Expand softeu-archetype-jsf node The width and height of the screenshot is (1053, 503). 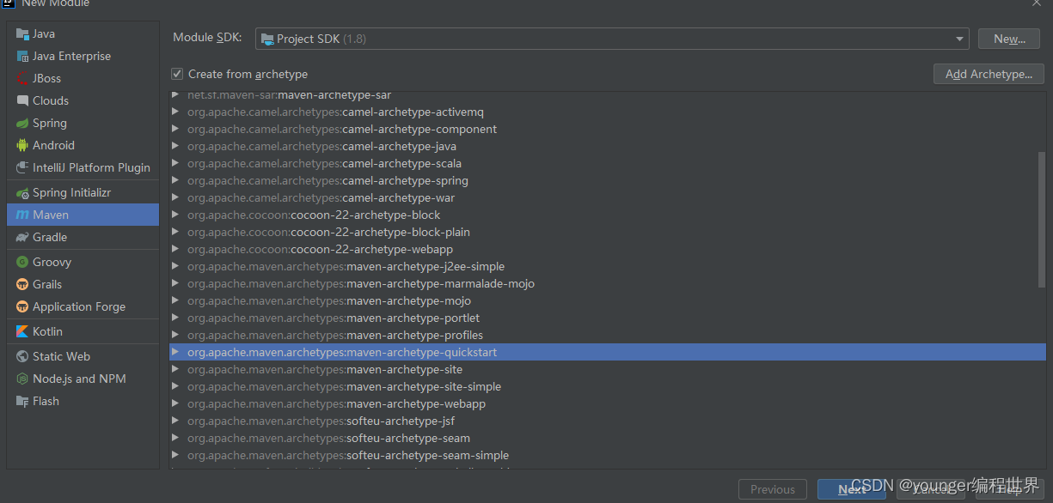tap(176, 421)
